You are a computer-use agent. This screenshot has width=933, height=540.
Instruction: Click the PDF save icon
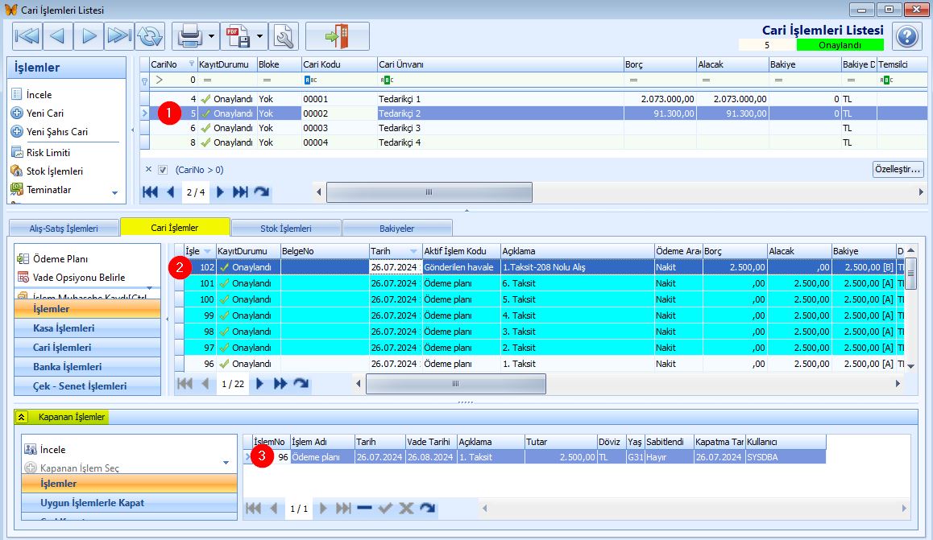tap(238, 36)
